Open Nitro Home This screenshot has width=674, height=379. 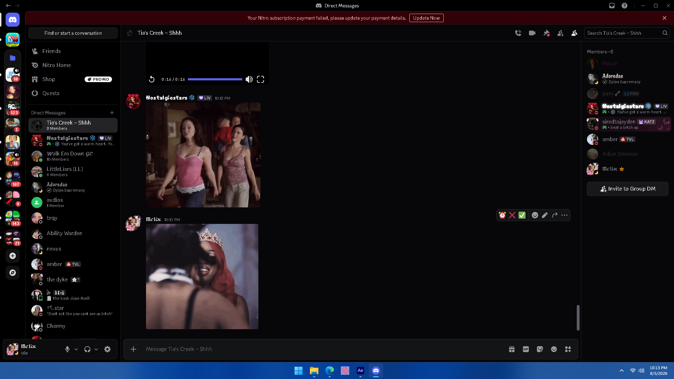pyautogui.click(x=73, y=65)
